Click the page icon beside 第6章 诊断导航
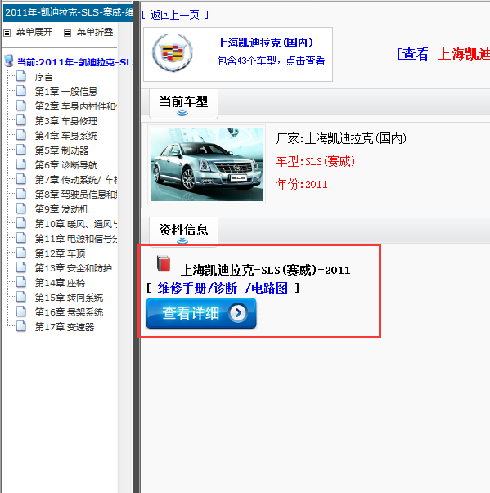This screenshot has width=490, height=493. coord(21,164)
